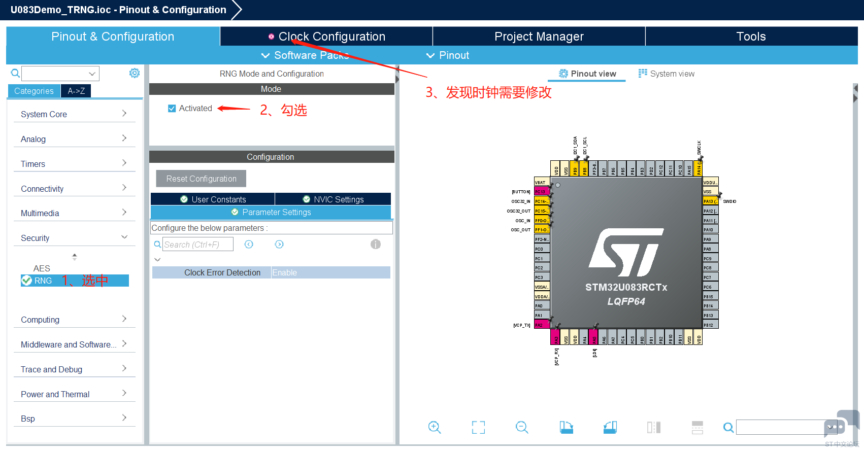
Task: Select pin PA14 SWCLK on the chip
Action: click(699, 168)
